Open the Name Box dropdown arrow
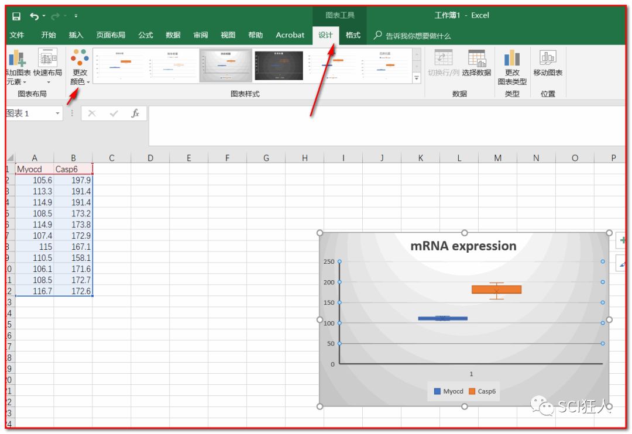Viewport: 632px width, 434px height. pyautogui.click(x=58, y=113)
